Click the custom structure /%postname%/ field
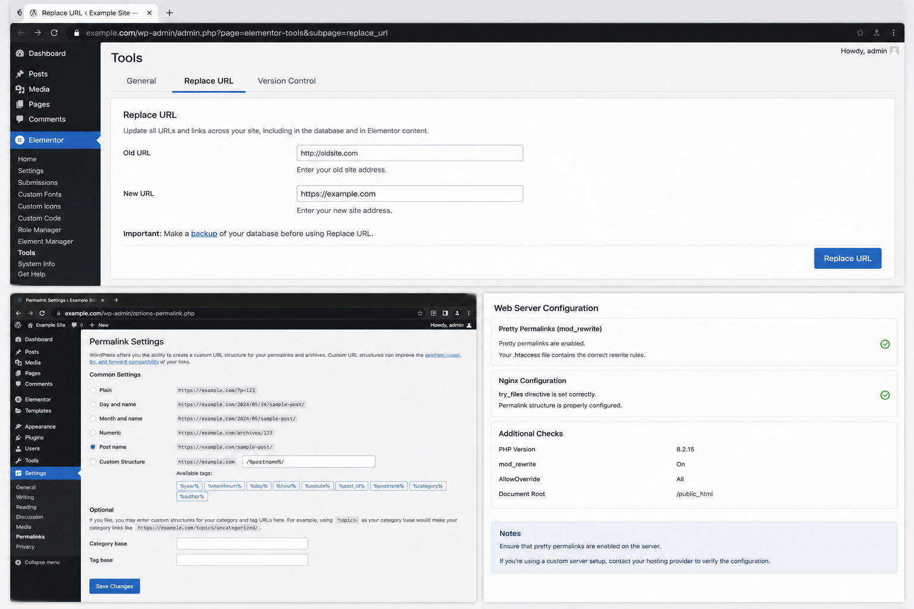This screenshot has width=914, height=609. pyautogui.click(x=309, y=462)
